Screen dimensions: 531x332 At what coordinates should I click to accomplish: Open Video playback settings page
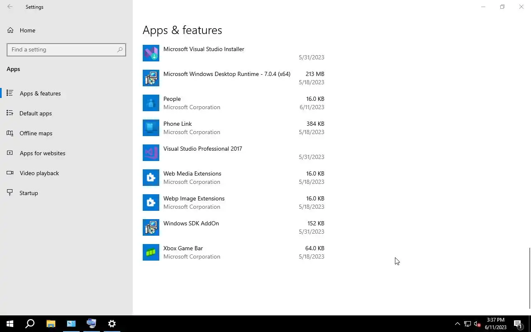[66, 173]
